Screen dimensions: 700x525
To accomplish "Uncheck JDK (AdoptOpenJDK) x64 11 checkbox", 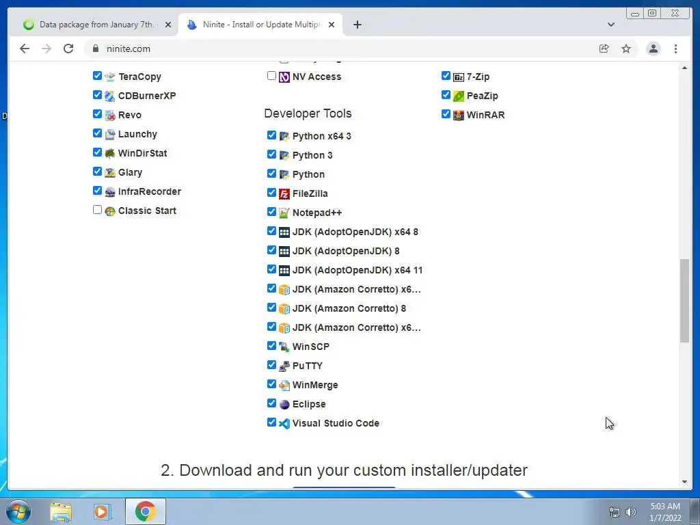I will coord(271,269).
